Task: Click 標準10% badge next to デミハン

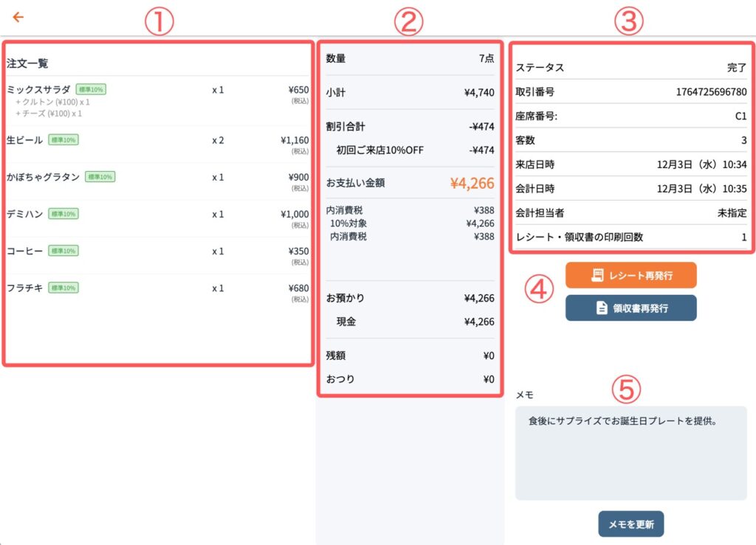Action: (63, 213)
